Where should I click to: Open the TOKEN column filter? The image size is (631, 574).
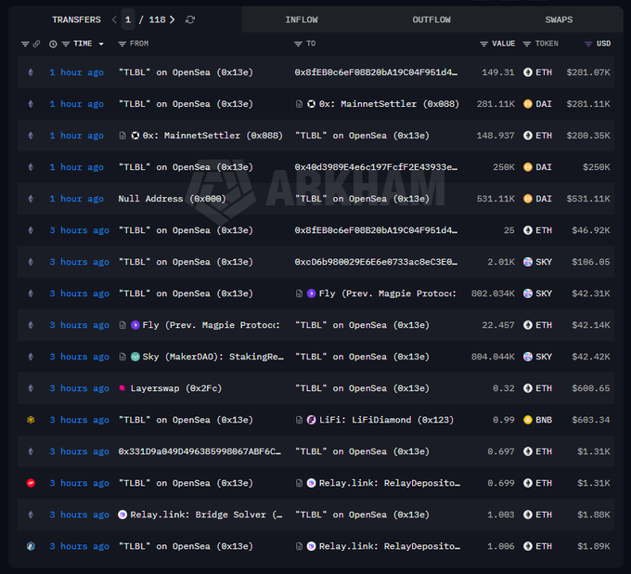coord(526,44)
